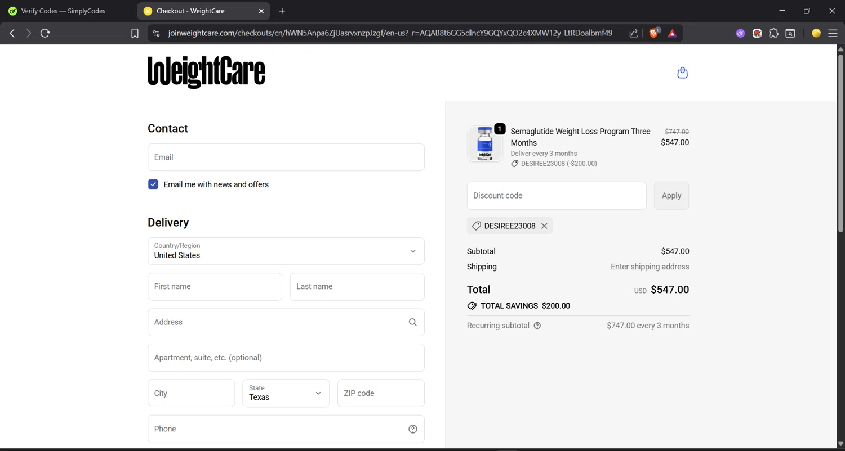Image resolution: width=845 pixels, height=451 pixels.
Task: Open the Country/Region dropdown
Action: (x=286, y=251)
